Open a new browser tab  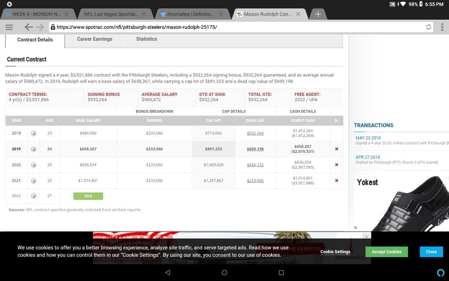pos(318,14)
